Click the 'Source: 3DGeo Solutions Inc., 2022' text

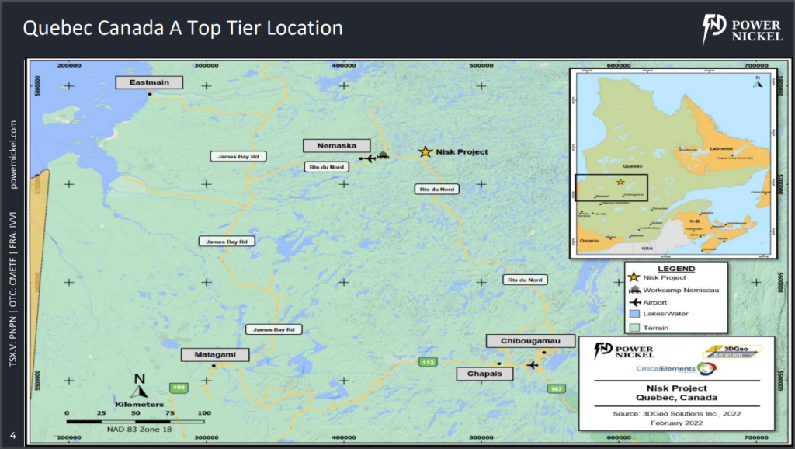[676, 413]
